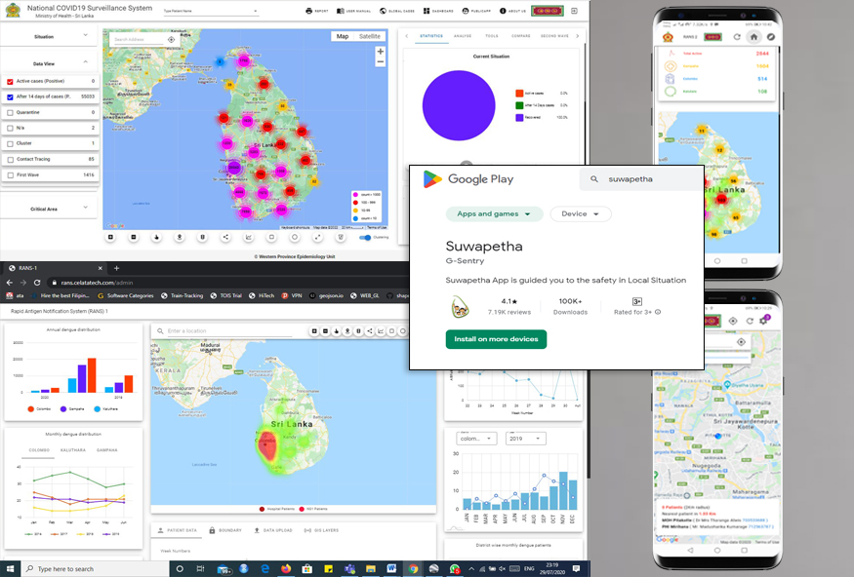
Task: Reload the RANS-1 browser page
Action: [x=37, y=283]
